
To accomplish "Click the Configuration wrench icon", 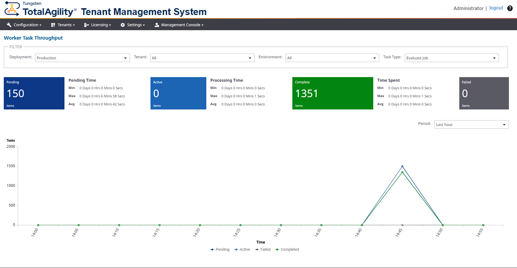I will pyautogui.click(x=9, y=25).
